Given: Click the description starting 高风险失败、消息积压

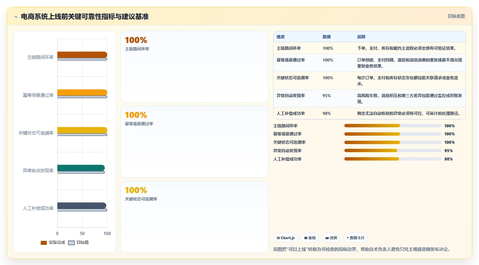Looking at the screenshot, I should (409, 99).
